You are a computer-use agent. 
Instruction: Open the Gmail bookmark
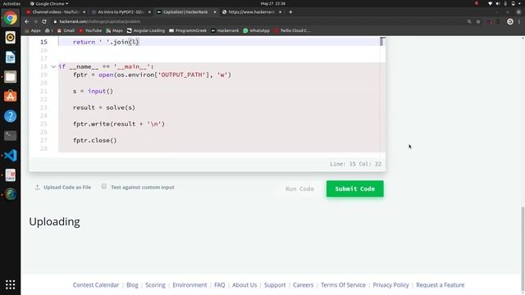66,30
